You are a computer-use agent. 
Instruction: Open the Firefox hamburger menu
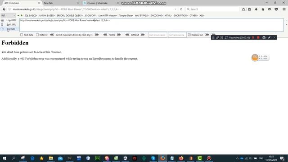click(x=284, y=9)
